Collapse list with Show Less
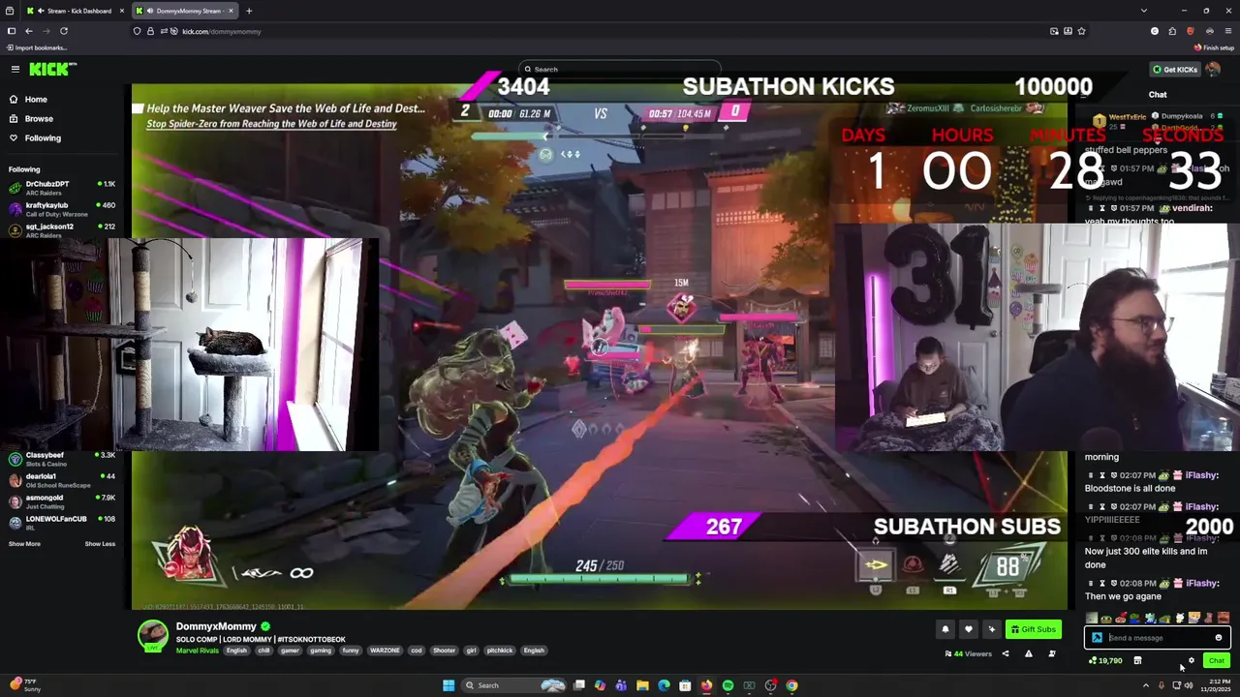 (100, 544)
